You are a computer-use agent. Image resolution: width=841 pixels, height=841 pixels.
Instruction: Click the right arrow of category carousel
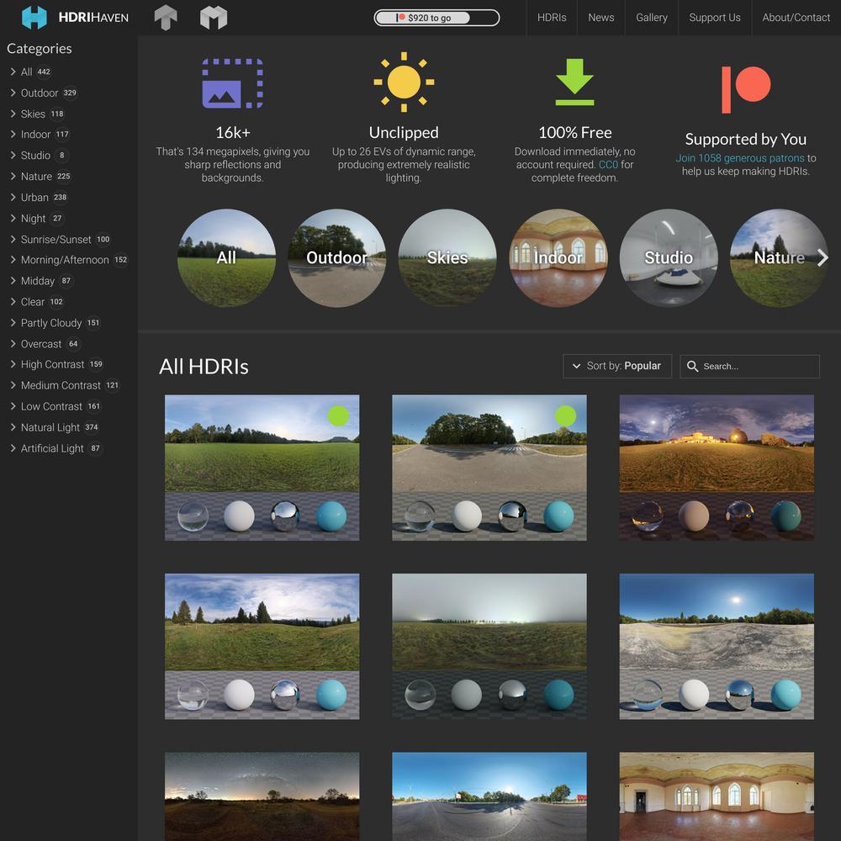click(822, 258)
